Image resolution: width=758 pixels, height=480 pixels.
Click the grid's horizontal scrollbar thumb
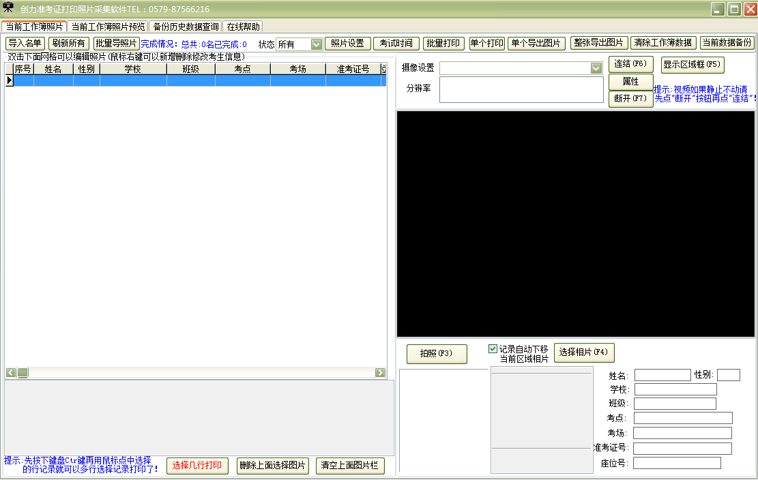point(23,372)
